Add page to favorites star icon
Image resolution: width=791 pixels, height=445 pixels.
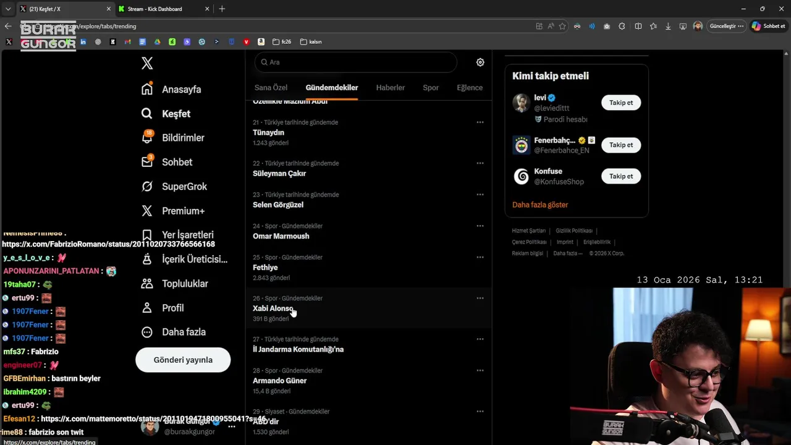click(562, 26)
